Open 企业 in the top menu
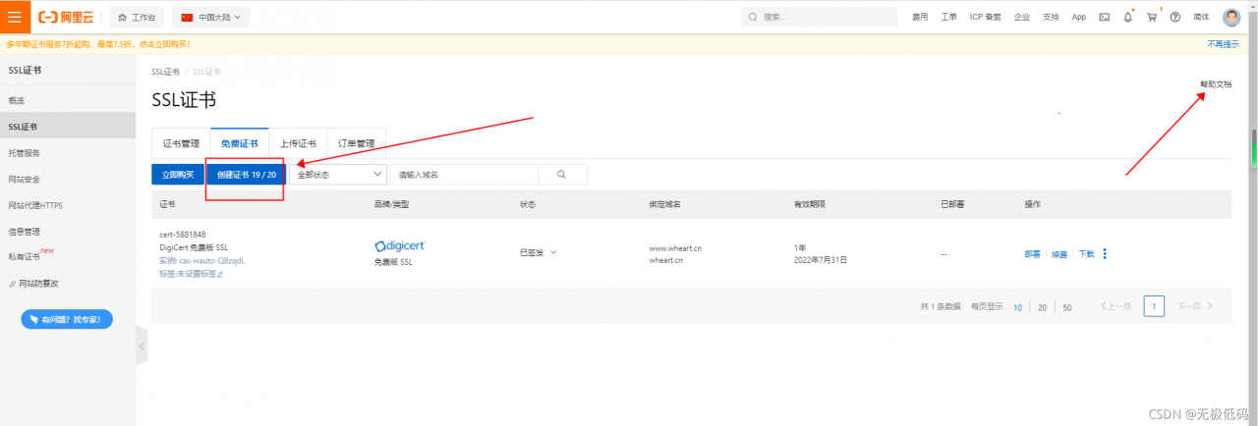The image size is (1258, 426). (x=1022, y=17)
